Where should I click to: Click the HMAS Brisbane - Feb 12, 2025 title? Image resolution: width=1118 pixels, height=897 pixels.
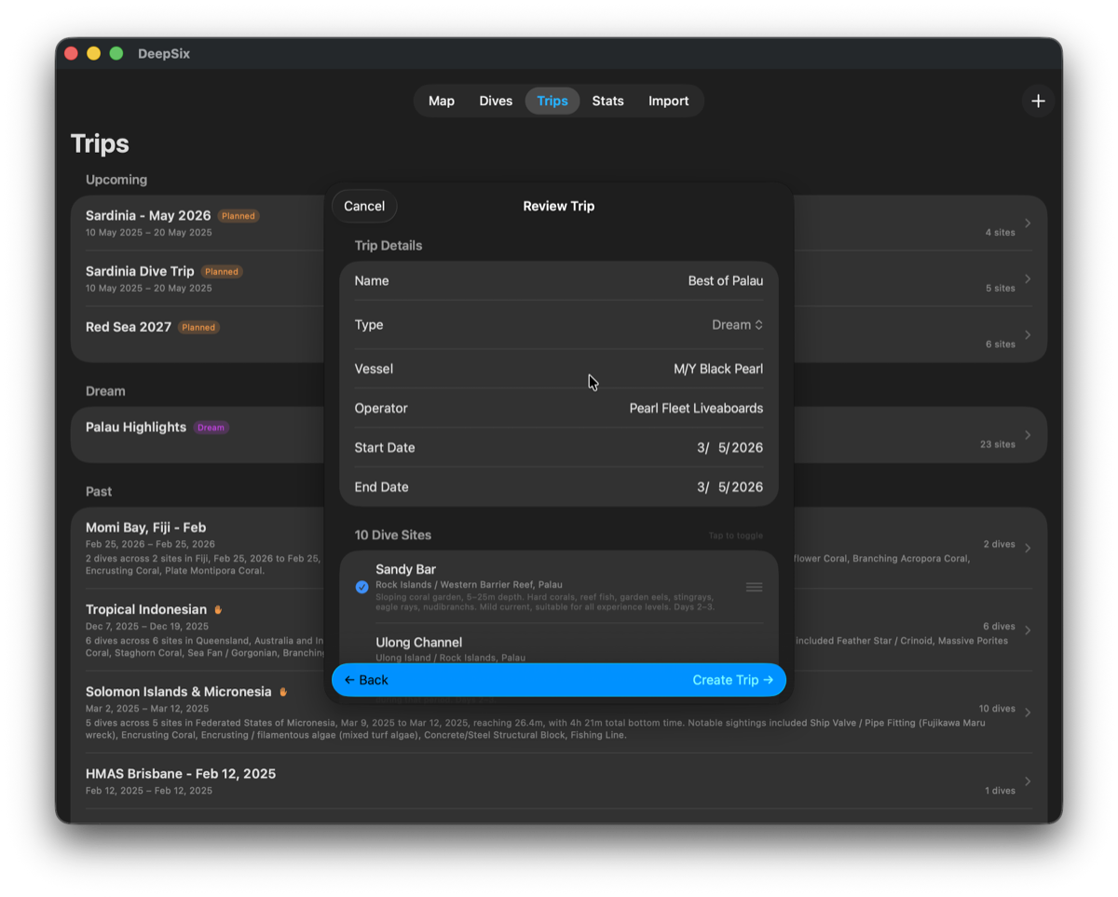pos(181,774)
